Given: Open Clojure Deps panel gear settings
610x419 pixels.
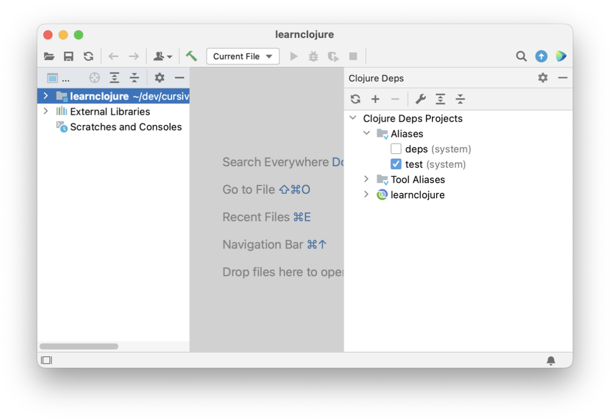Looking at the screenshot, I should [543, 78].
